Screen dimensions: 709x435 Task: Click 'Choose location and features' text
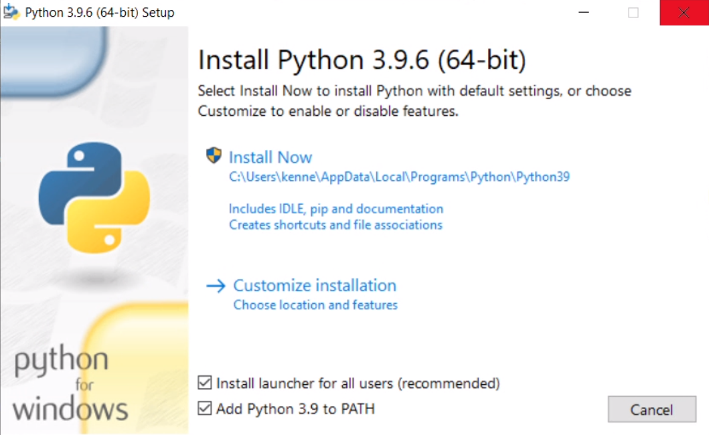click(315, 304)
